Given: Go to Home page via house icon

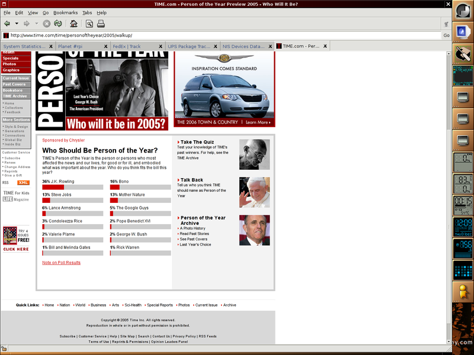Looking at the screenshot, I should 73,24.
